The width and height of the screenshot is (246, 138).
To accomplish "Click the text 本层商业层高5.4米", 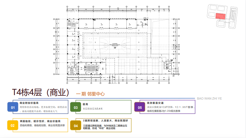I will (x=93, y=109).
